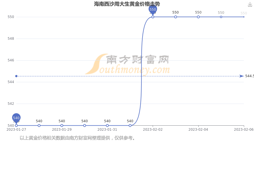The image size is (254, 169).
Task: Click the 544.5 average line arrow end
Action: (242, 76)
